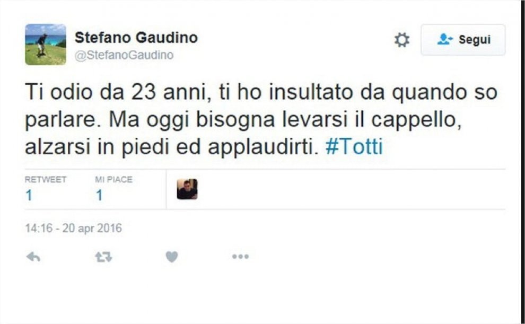
Task: Click the tweet text starting 'Ti odio da 23 anni'
Action: tap(261, 119)
